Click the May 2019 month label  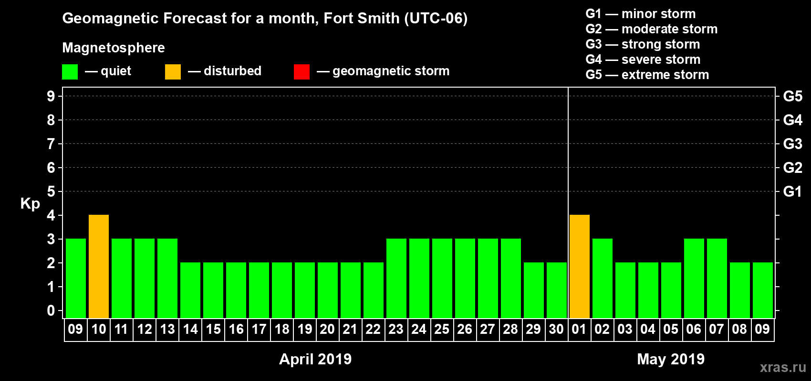pyautogui.click(x=671, y=359)
